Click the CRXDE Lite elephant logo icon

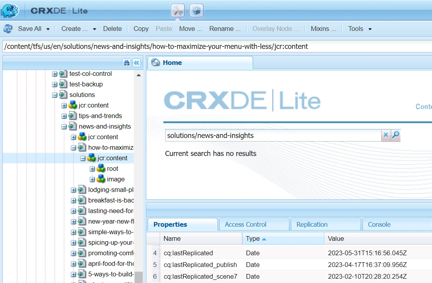10,11
